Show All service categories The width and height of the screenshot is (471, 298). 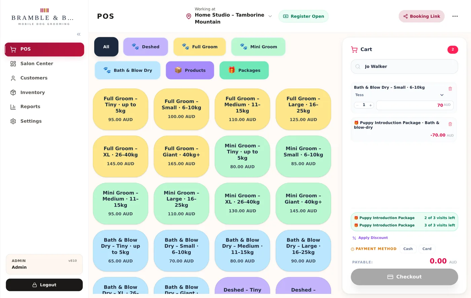click(106, 47)
